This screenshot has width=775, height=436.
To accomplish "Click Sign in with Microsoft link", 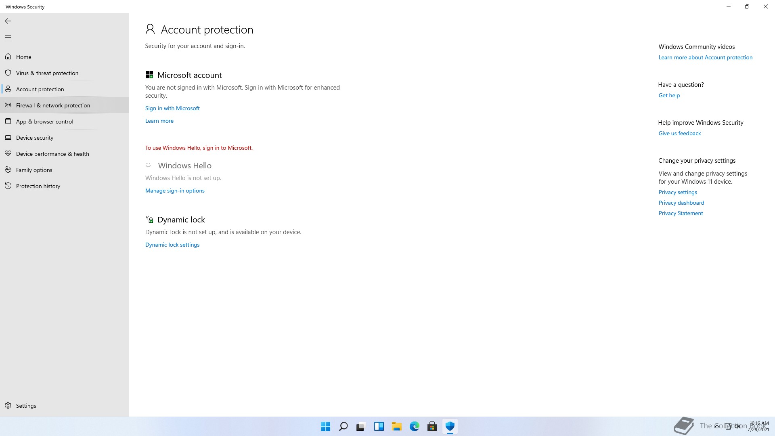I will tap(172, 108).
